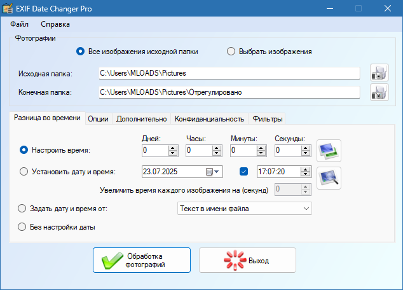The image size is (403, 290).
Task: Decrease Минуты value with down arrow
Action: pos(261,153)
